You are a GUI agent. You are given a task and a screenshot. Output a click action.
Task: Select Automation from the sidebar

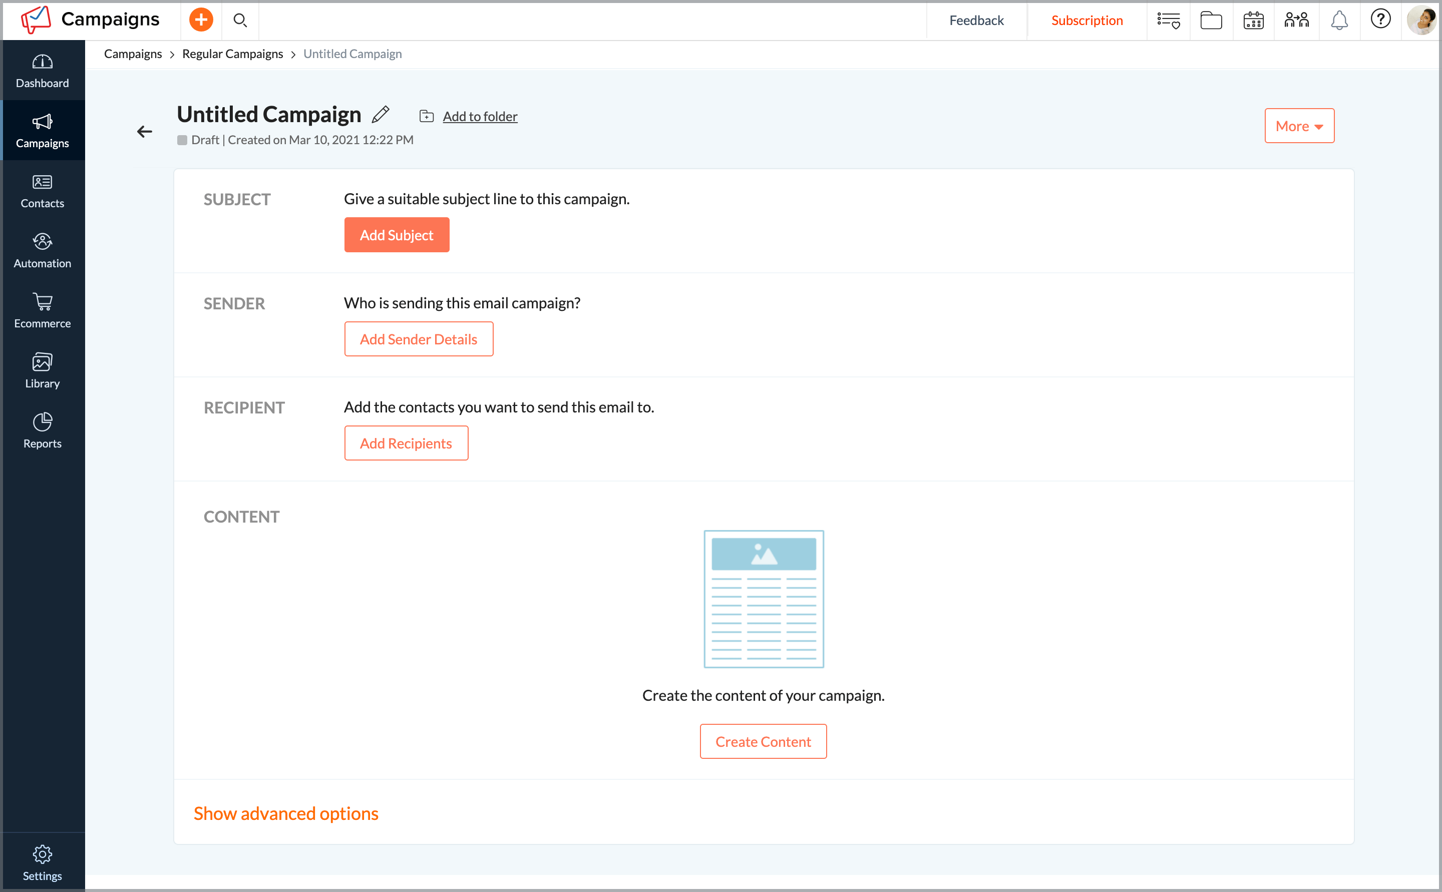42,250
